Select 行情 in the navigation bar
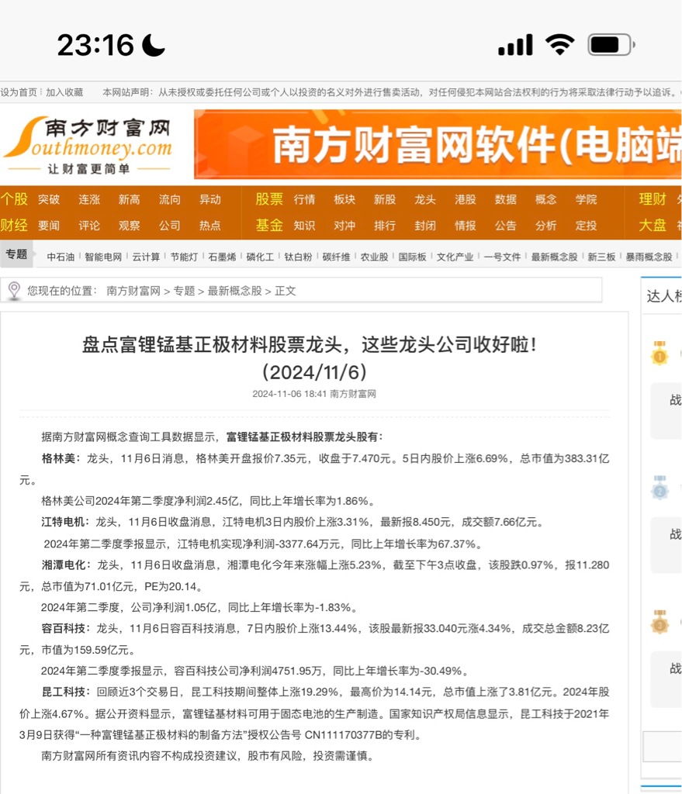Screen dimensions: 682x794 point(304,199)
